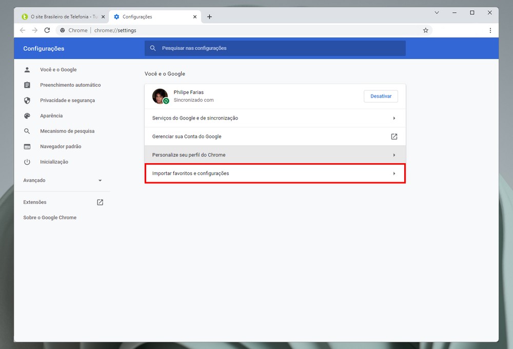Screen dimensions: 513x349
Task: Open Personalize seu perfil do Chrome
Action: coord(275,155)
